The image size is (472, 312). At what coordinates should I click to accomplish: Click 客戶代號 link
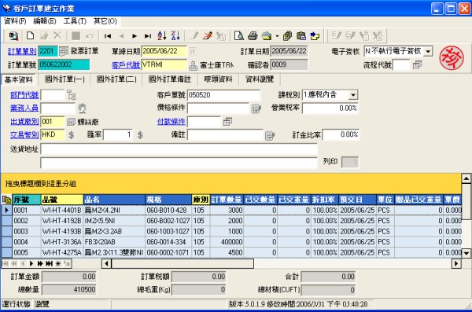126,65
